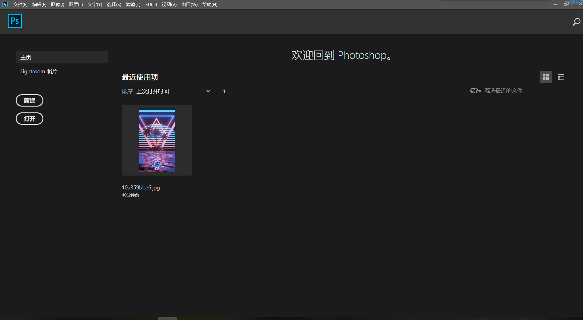Click the 最近使用项 heading
The width and height of the screenshot is (583, 320).
140,77
